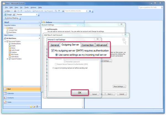Collapse the Favorite Folders section

tap(39, 25)
